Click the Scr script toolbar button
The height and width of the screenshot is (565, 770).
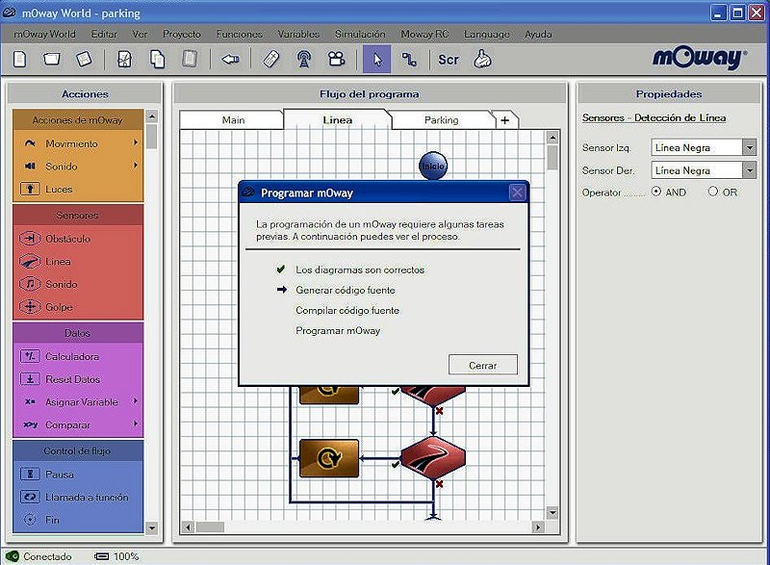(x=449, y=59)
